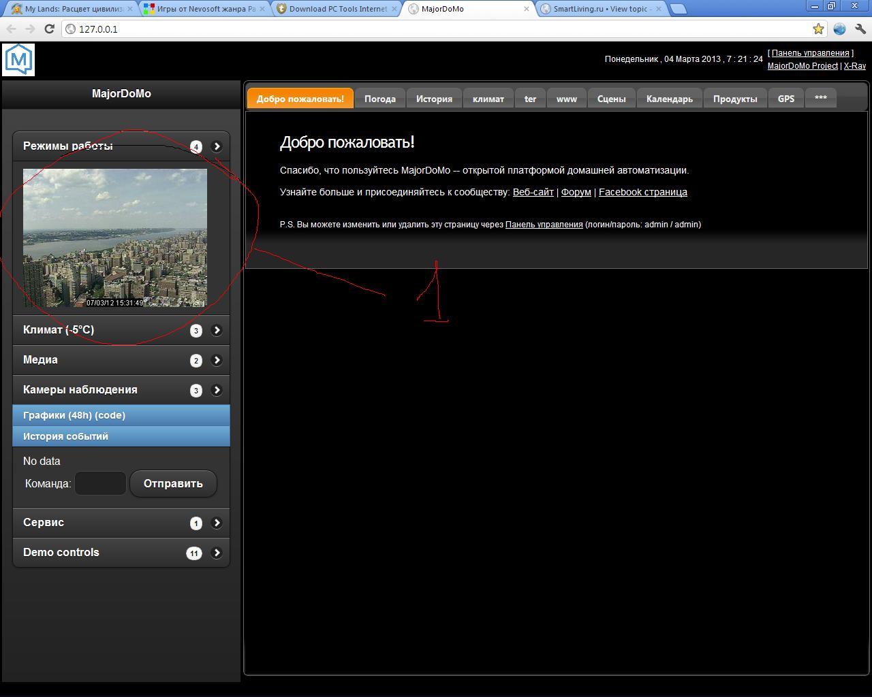Open the Панель управления link in header

(x=810, y=53)
